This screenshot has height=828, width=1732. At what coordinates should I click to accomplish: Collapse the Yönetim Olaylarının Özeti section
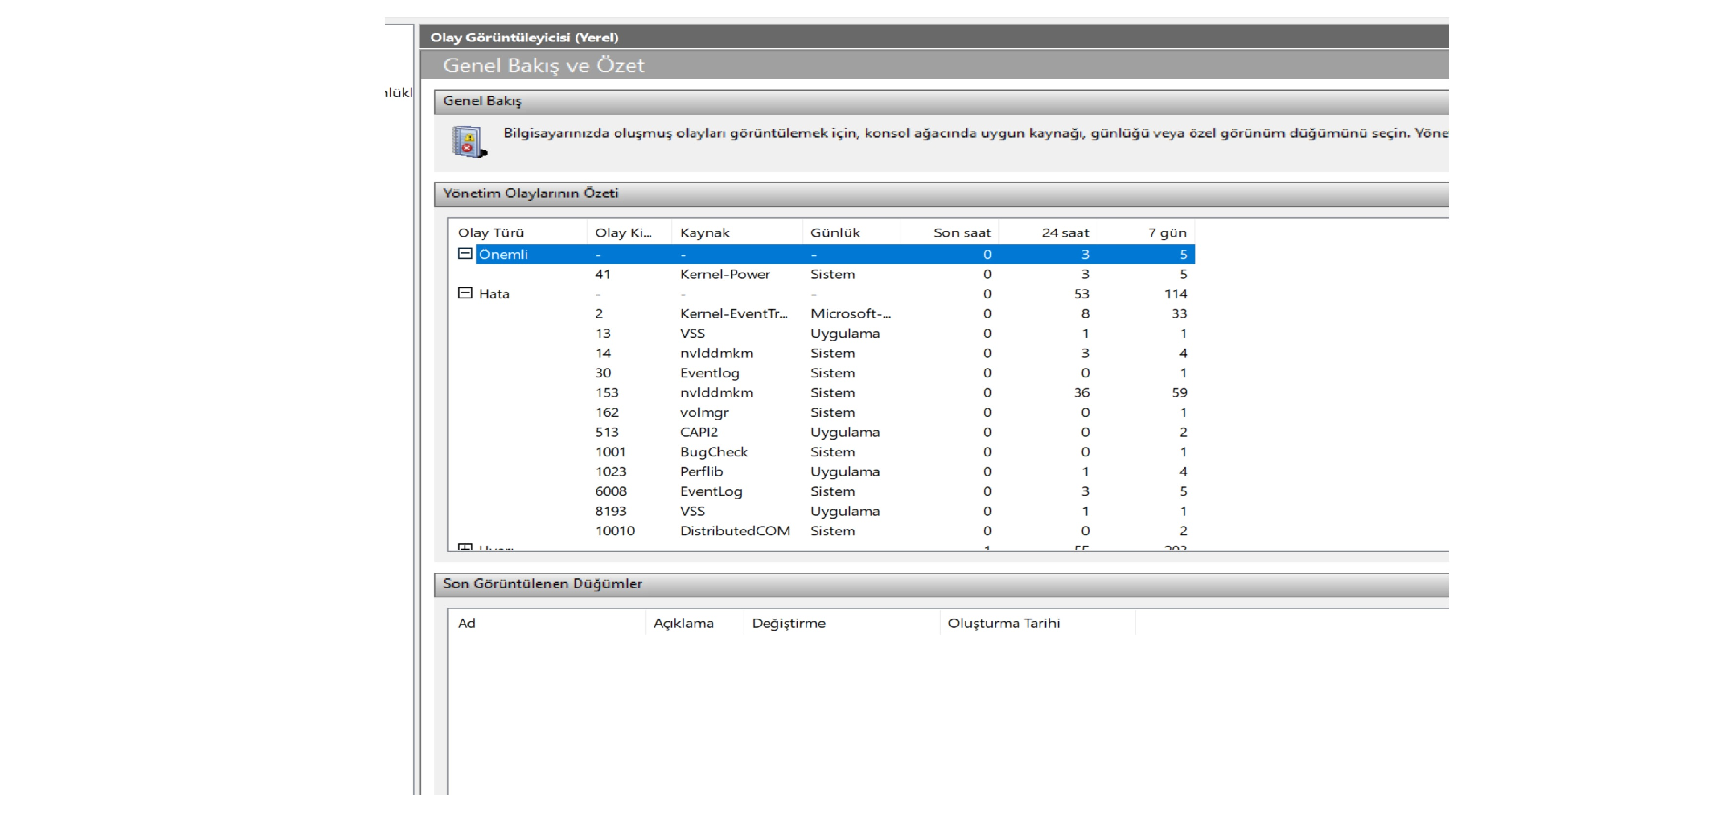point(942,193)
